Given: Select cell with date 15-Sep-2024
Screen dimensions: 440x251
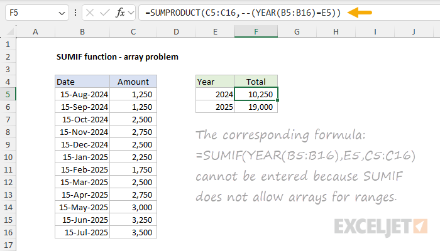Looking at the screenshot, I should (82, 107).
